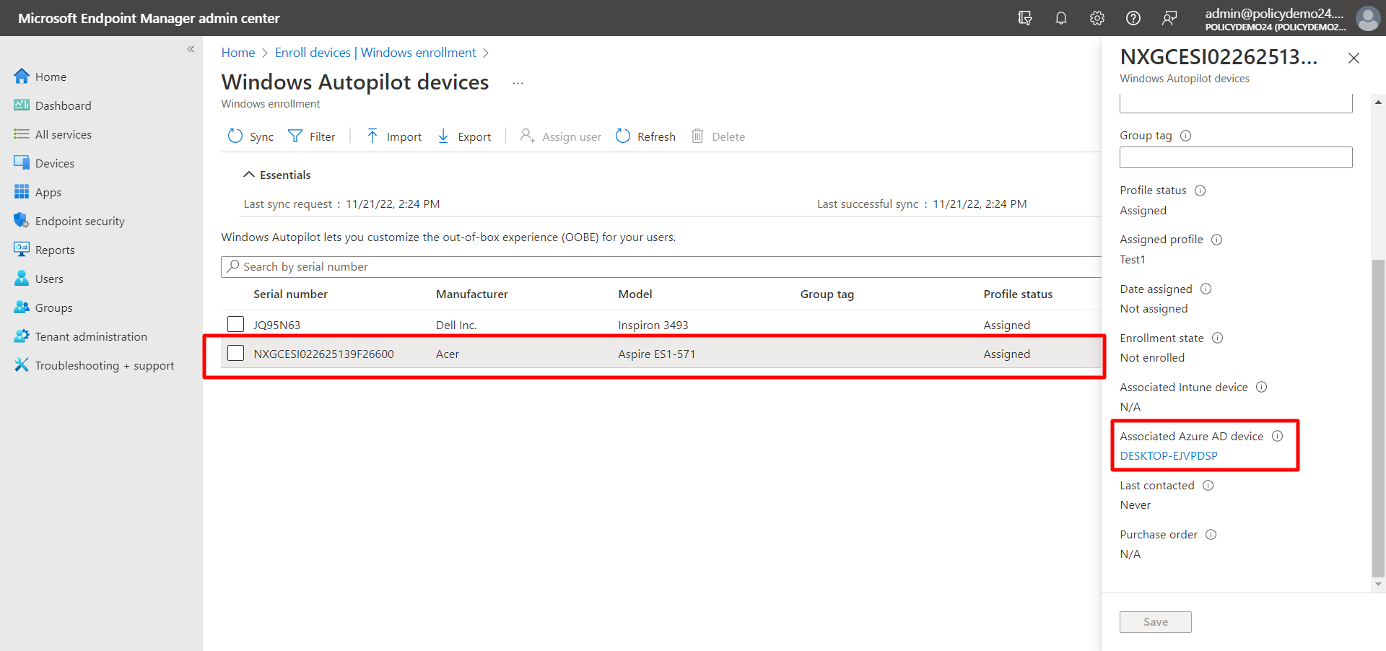1386x651 pixels.
Task: Click Assign user in toolbar
Action: [561, 136]
